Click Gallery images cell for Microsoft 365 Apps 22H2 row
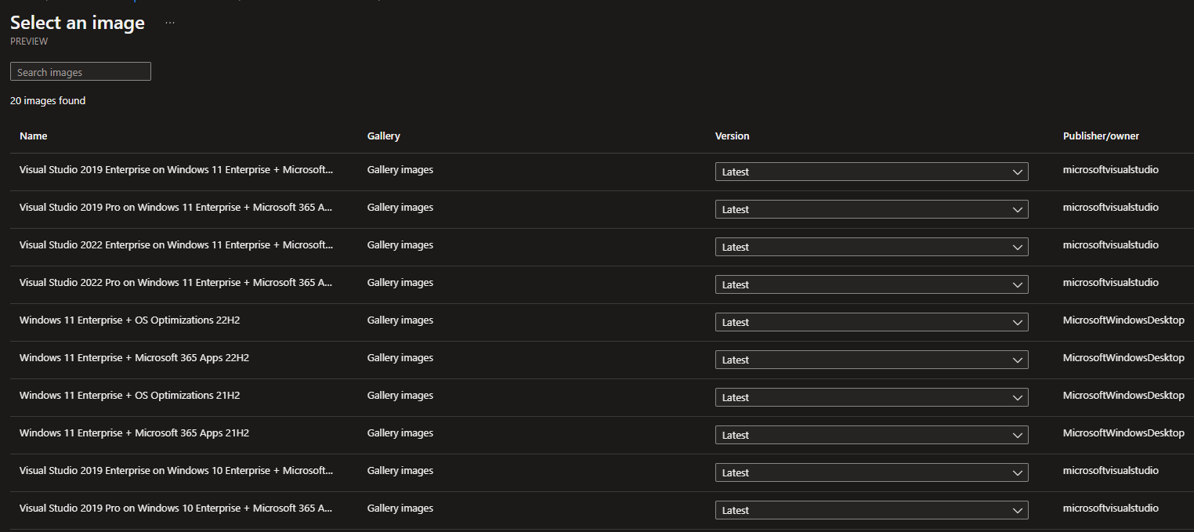This screenshot has width=1194, height=532. tap(400, 357)
